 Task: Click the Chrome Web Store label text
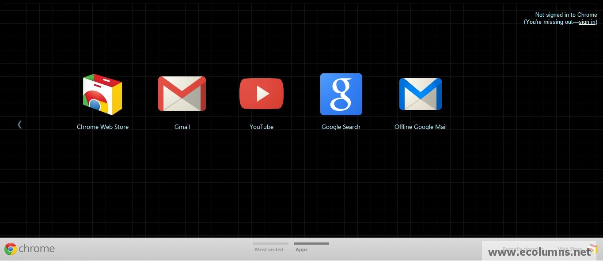[102, 127]
